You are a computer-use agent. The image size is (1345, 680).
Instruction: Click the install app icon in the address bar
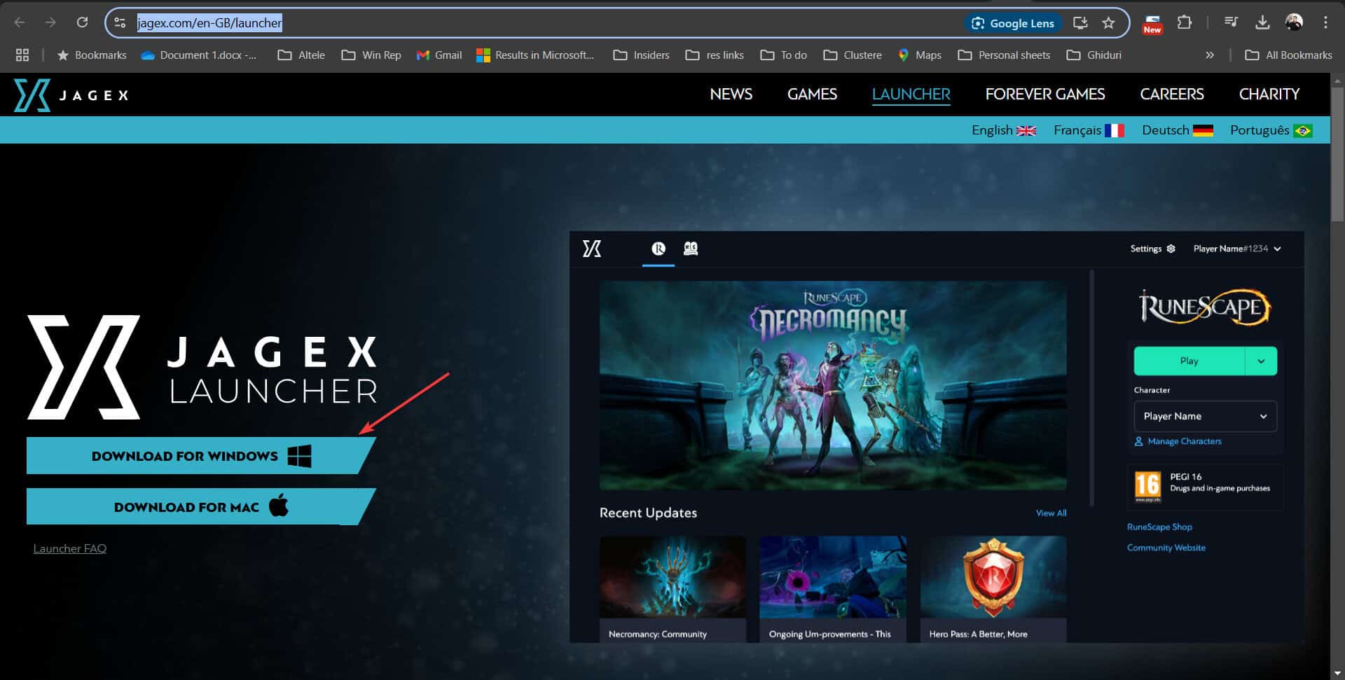point(1080,23)
